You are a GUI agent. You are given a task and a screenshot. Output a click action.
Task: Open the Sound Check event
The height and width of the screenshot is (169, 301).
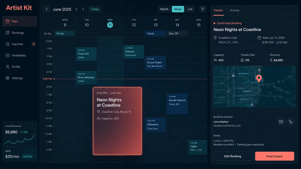[x=155, y=63]
